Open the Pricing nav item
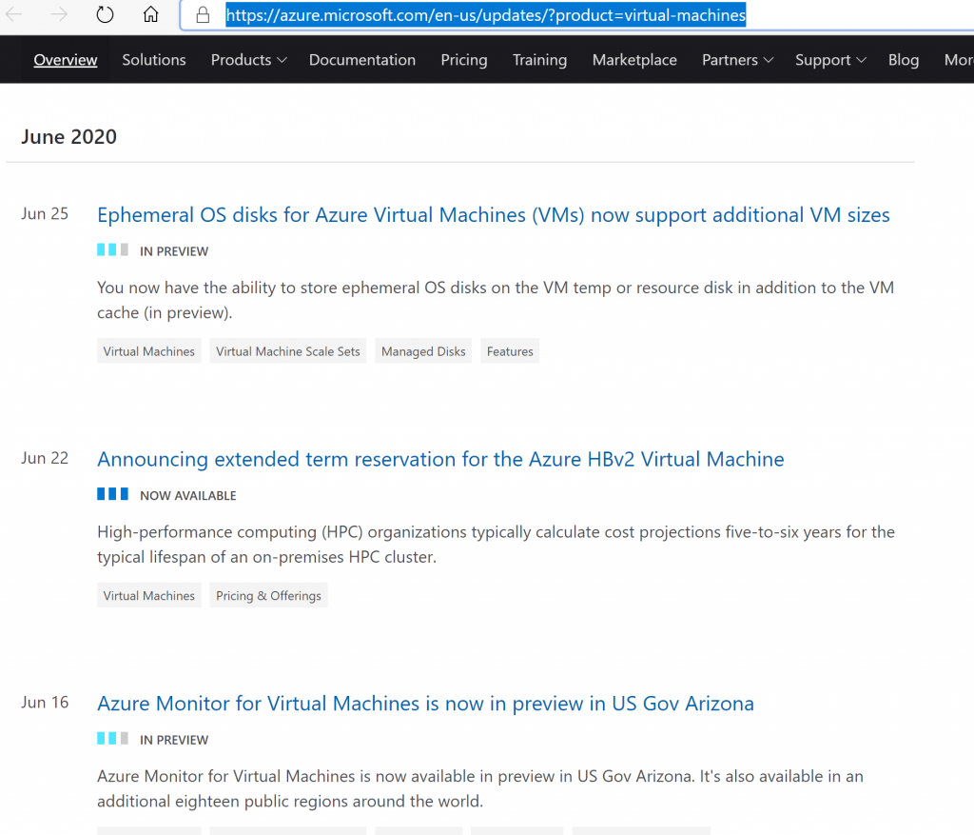Viewport: 974px width, 835px height. [464, 60]
